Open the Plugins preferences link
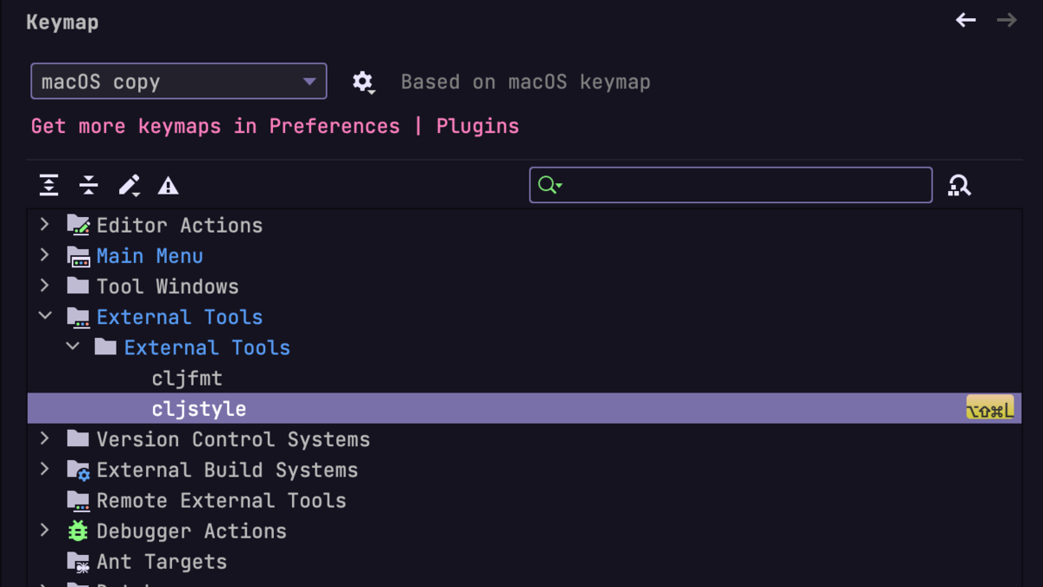Viewport: 1043px width, 587px height. (x=477, y=126)
